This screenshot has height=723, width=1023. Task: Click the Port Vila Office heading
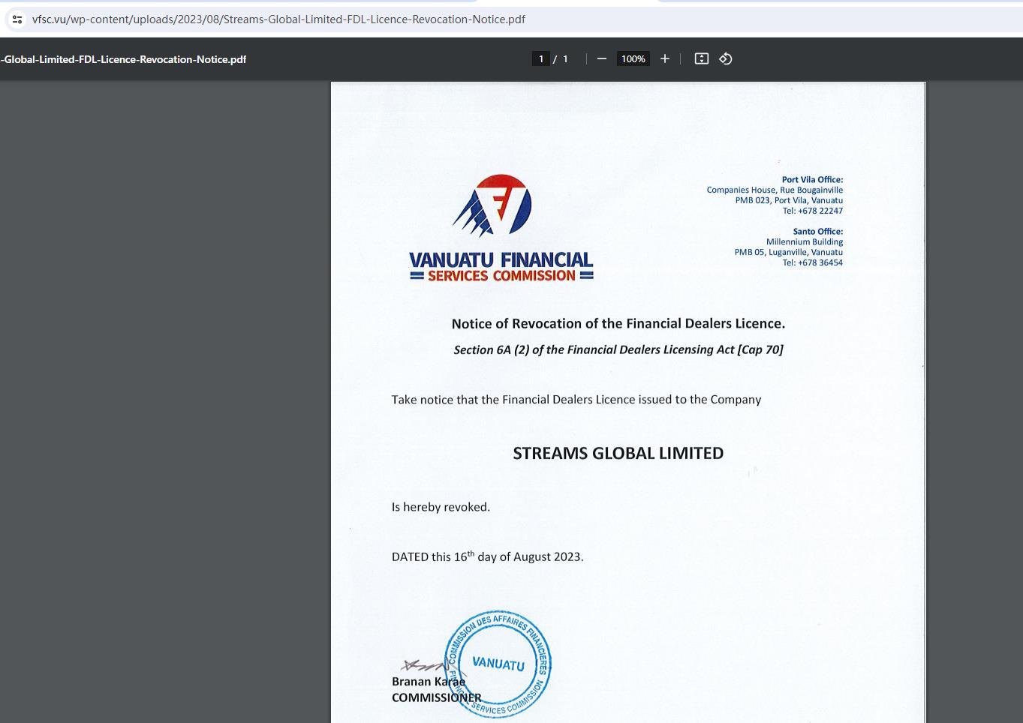812,179
